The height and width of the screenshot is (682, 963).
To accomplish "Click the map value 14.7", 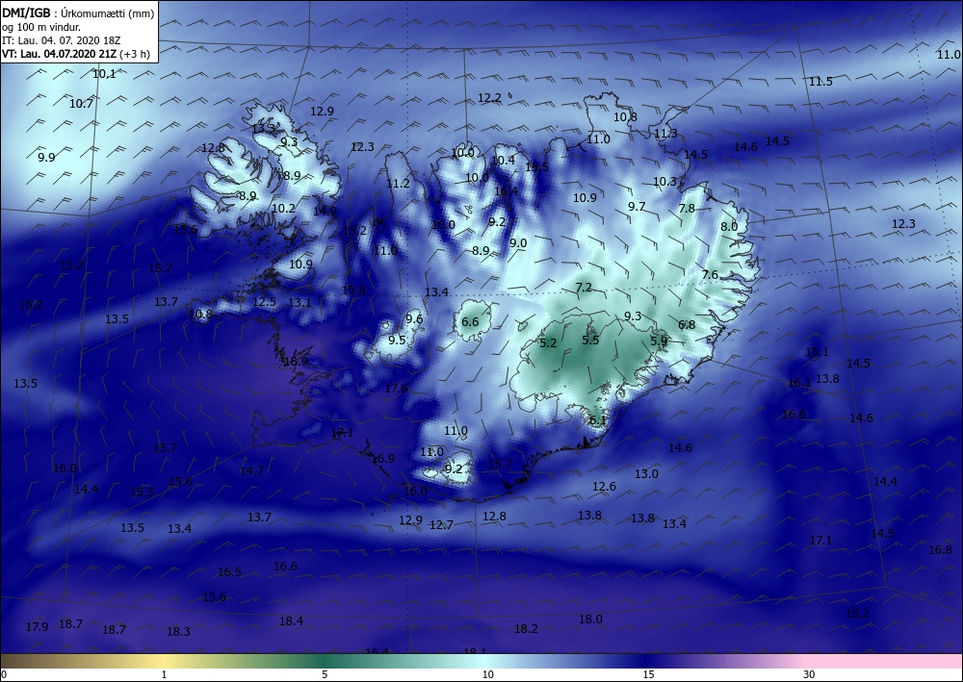I will [x=251, y=471].
